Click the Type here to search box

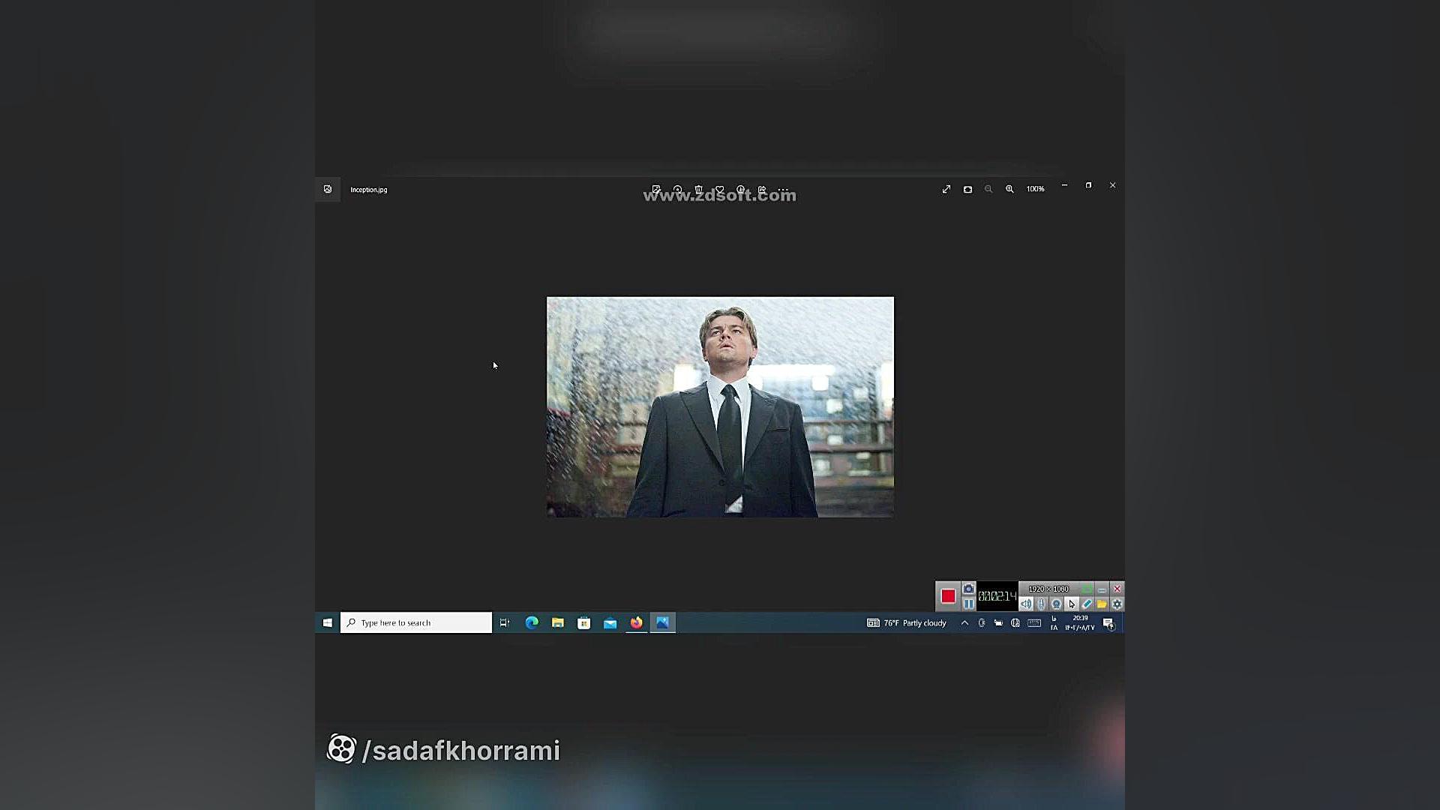(x=416, y=623)
